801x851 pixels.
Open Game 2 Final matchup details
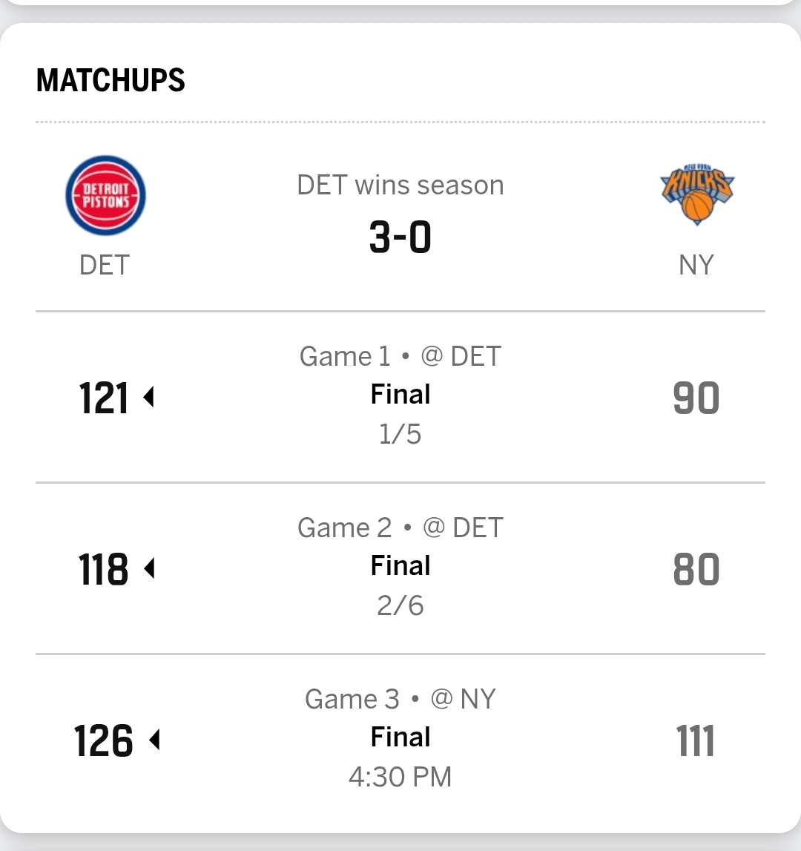click(x=400, y=565)
